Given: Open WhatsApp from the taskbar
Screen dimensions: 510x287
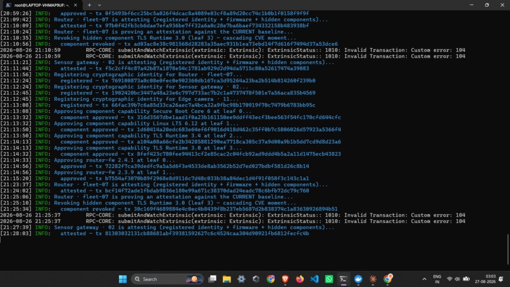Looking at the screenshot, I should (x=329, y=279).
